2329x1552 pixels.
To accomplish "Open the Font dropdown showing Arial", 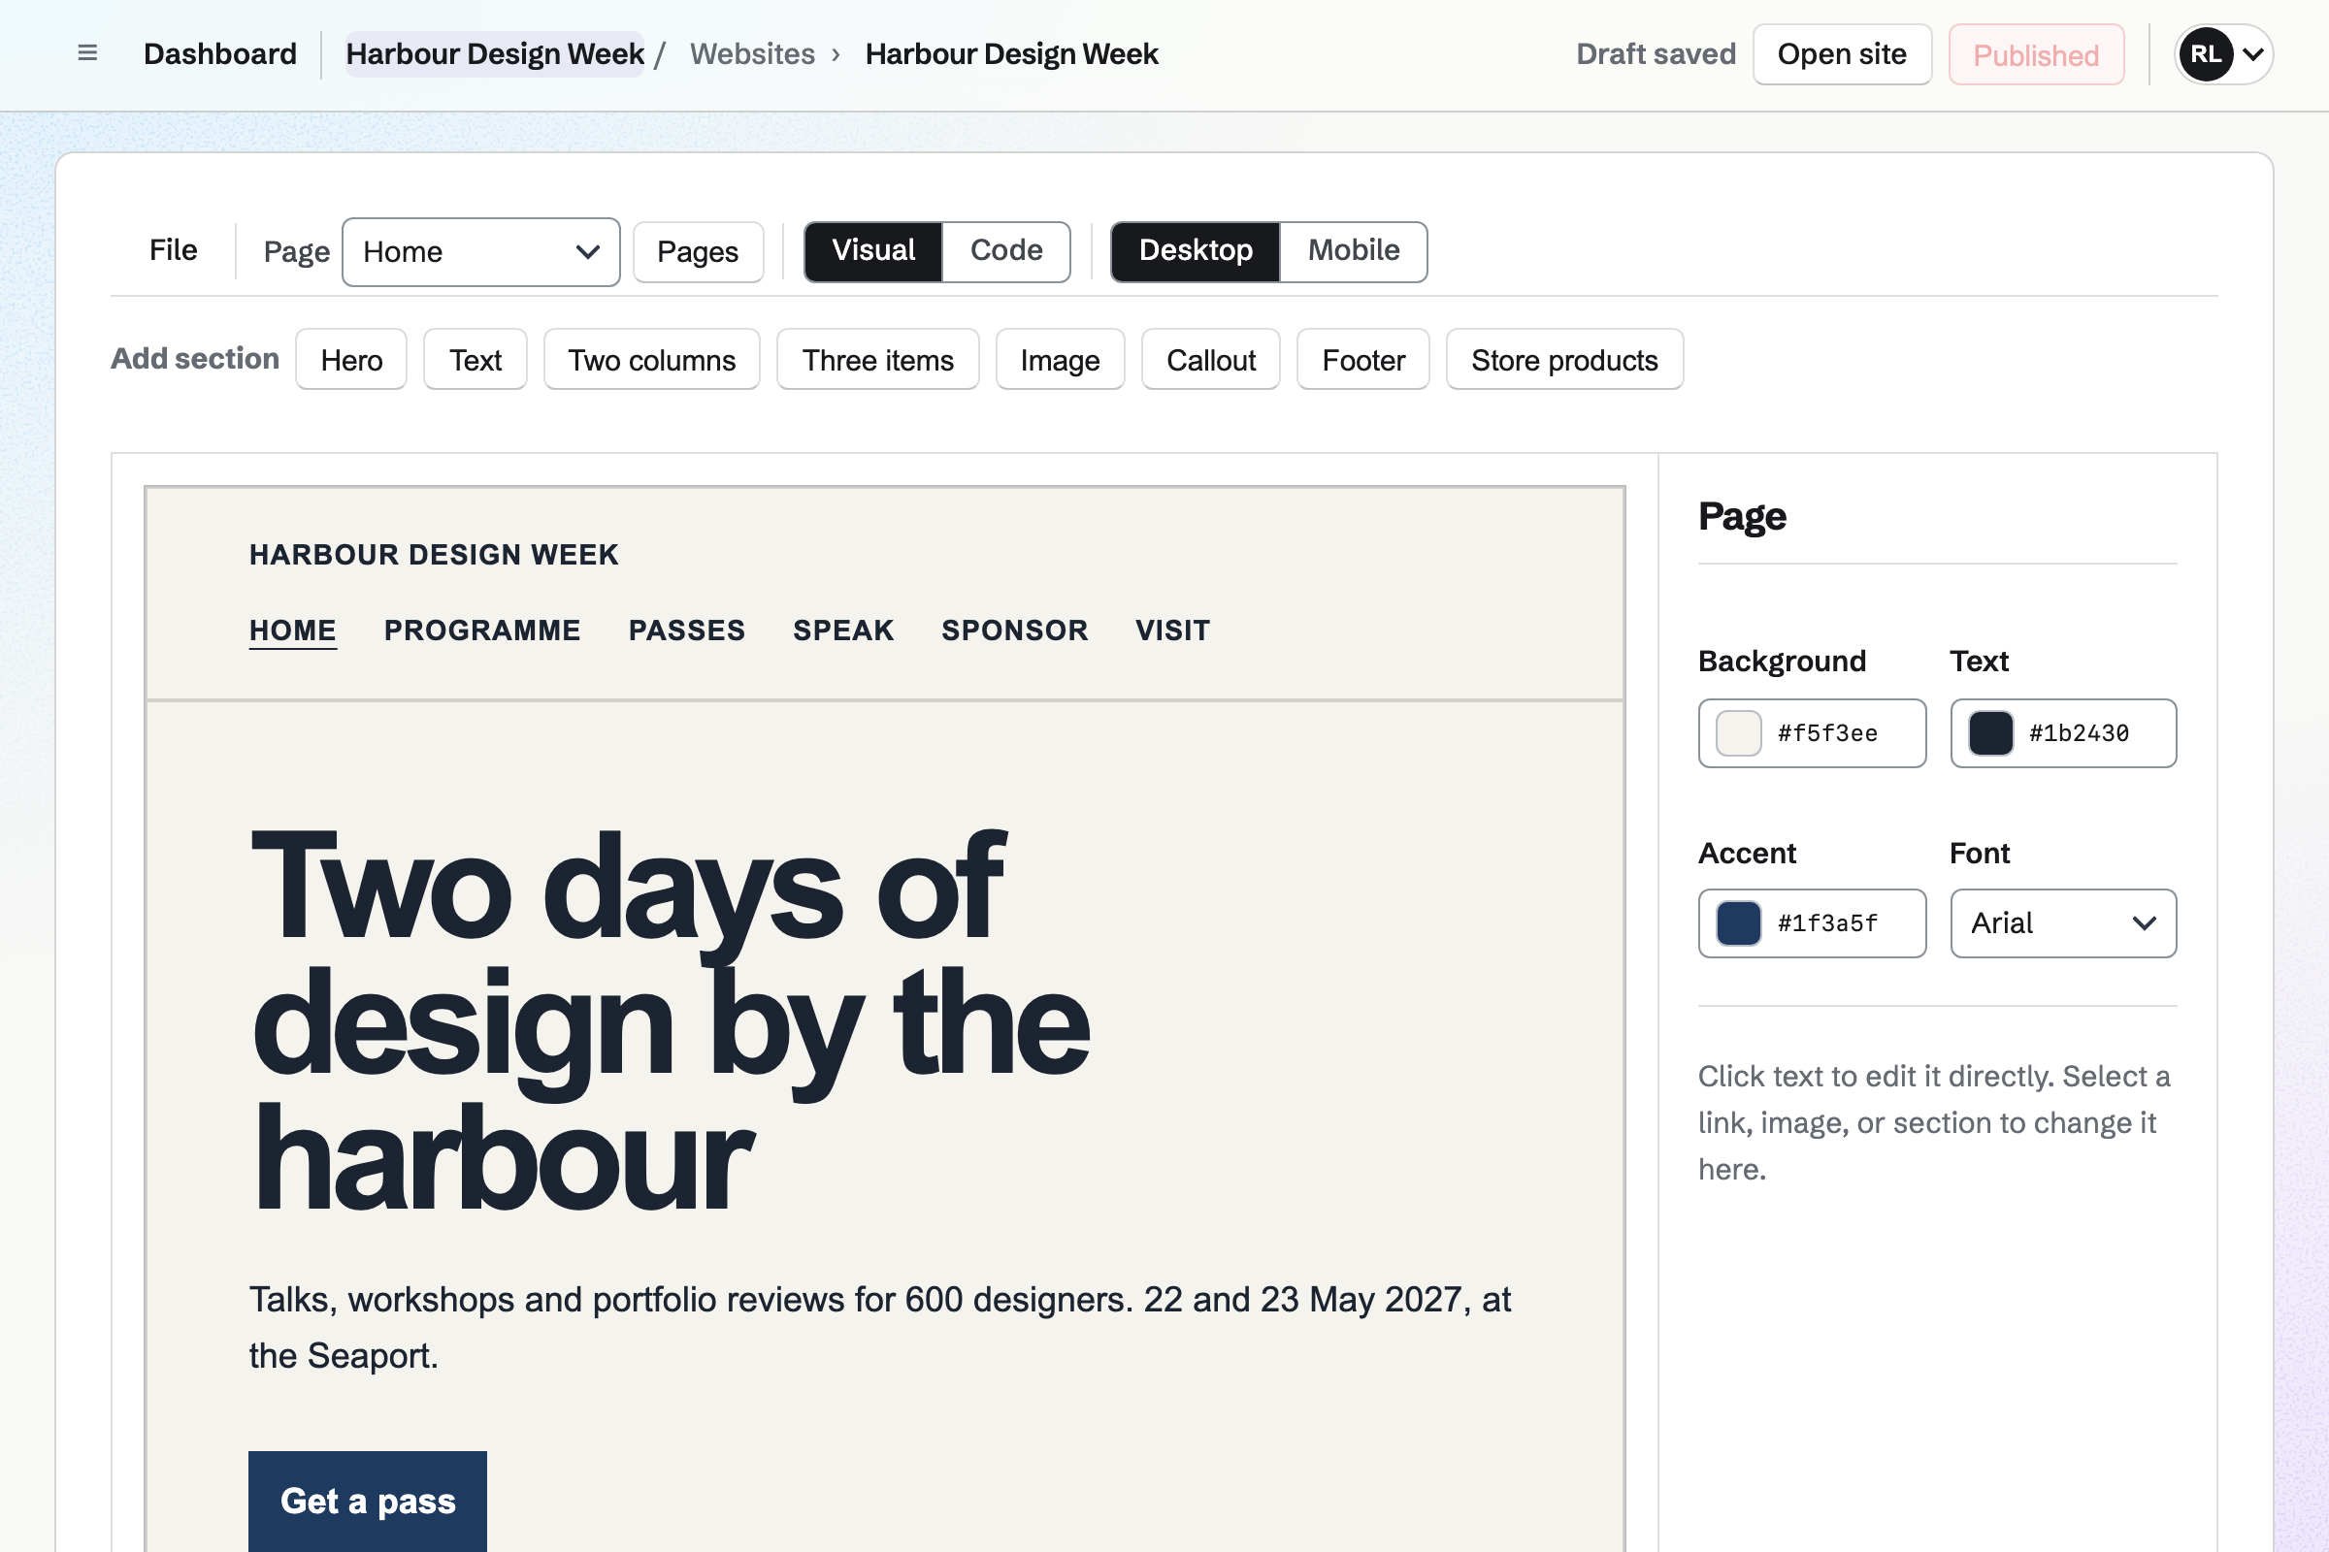I will coord(2064,923).
